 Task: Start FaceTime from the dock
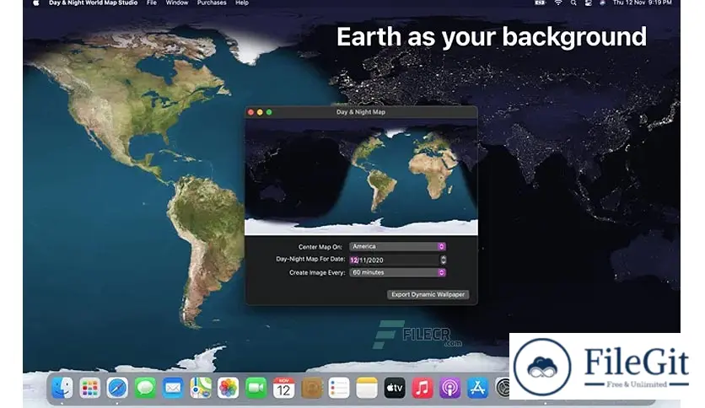256,388
